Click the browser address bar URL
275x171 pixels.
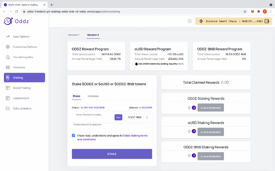(73, 11)
